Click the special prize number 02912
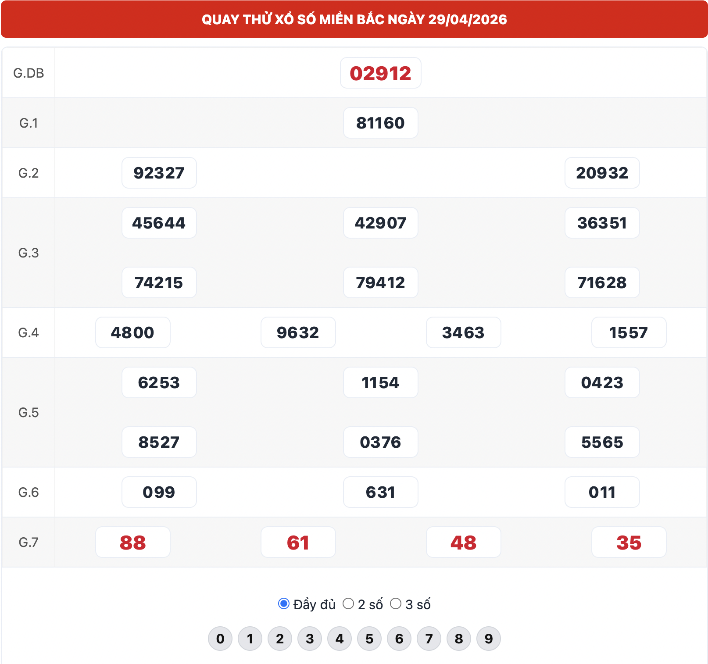This screenshot has width=708, height=664. (x=381, y=73)
